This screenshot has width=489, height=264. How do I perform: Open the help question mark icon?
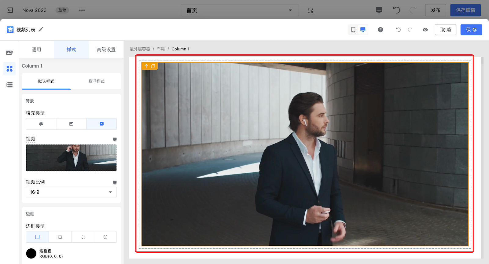pyautogui.click(x=380, y=30)
